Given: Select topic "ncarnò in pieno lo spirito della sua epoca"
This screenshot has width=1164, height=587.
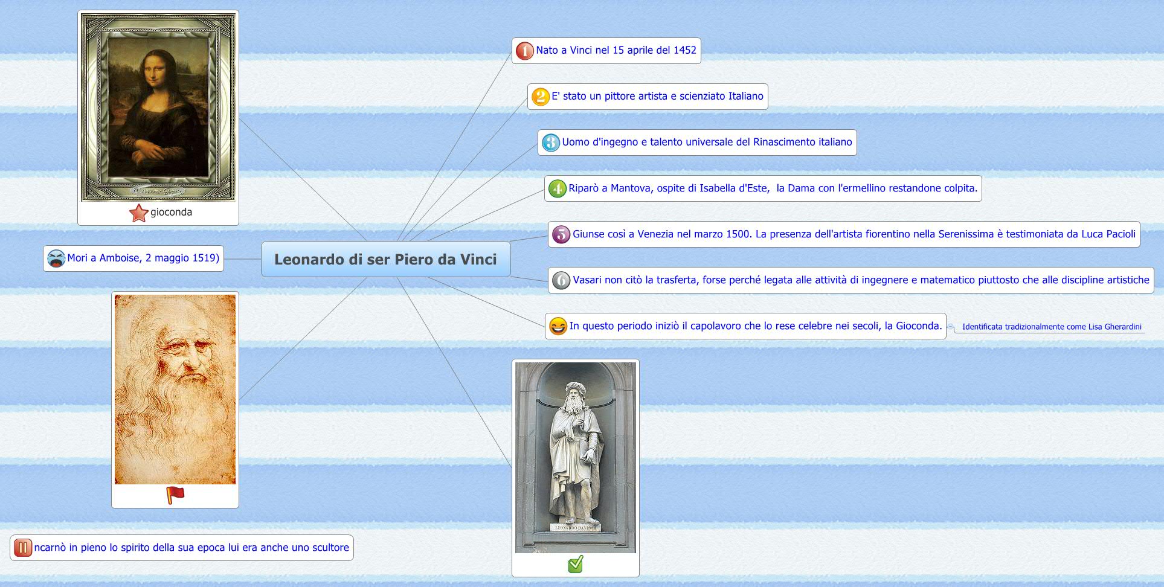Looking at the screenshot, I should click(x=182, y=548).
